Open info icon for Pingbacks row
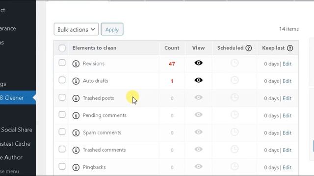Viewport: 314px width, 176px height. tap(76, 167)
